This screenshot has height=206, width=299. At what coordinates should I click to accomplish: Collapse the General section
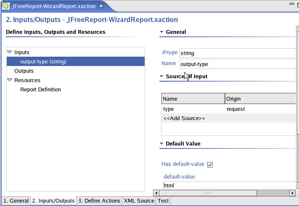click(x=162, y=32)
